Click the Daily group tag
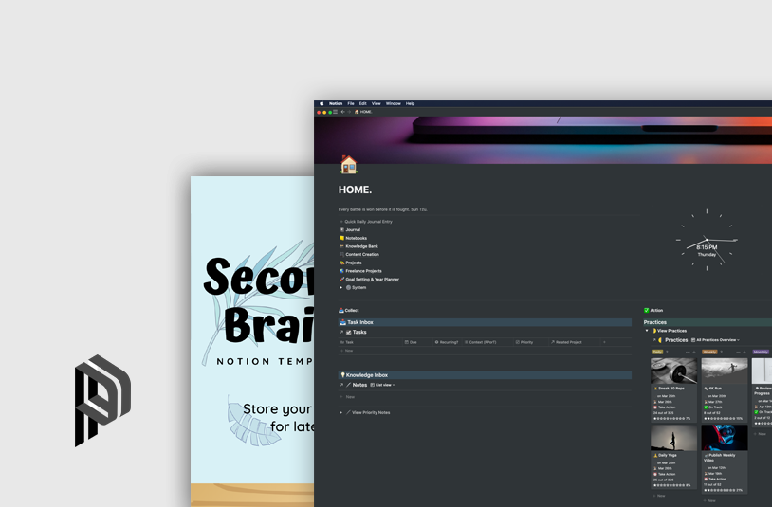 (657, 353)
